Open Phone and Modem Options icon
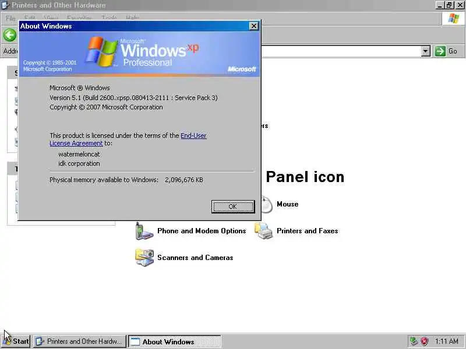466x349 pixels. point(144,231)
